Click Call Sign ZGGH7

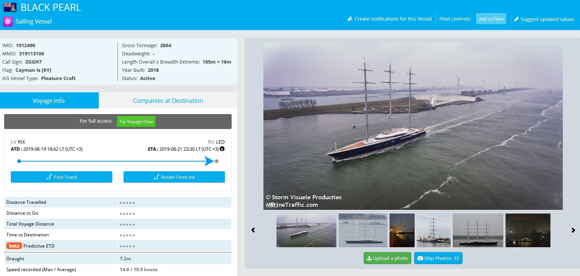[33, 62]
